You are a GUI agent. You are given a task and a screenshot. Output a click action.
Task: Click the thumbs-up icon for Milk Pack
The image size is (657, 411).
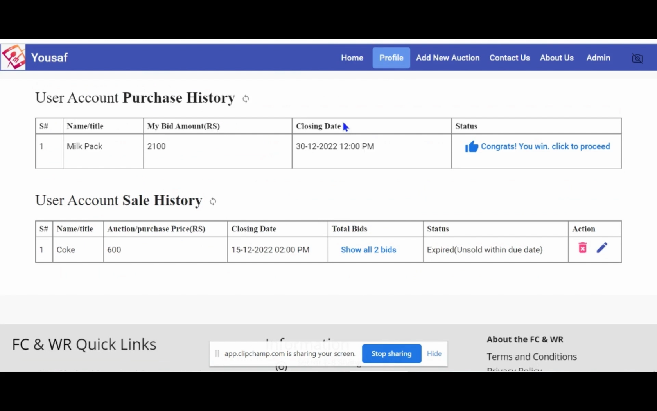pyautogui.click(x=471, y=147)
